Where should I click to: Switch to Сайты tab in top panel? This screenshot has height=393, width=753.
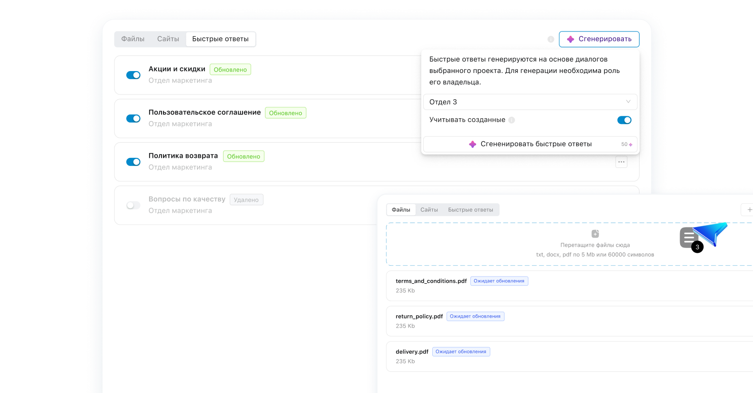tap(168, 39)
